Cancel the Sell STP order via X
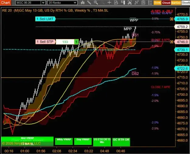 (x=171, y=42)
